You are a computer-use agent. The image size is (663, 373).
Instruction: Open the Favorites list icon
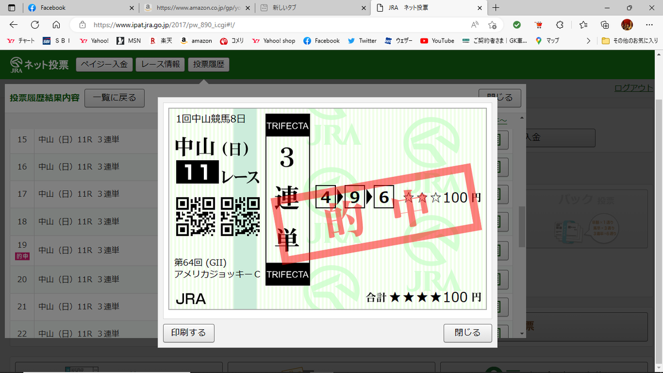click(x=583, y=25)
